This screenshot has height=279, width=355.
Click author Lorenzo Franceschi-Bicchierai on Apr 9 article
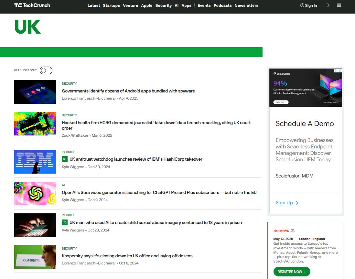89,98
